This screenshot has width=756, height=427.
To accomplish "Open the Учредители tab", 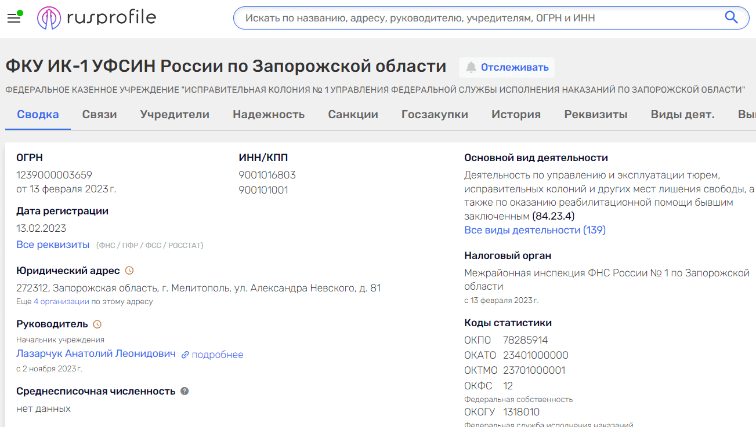I will (175, 114).
